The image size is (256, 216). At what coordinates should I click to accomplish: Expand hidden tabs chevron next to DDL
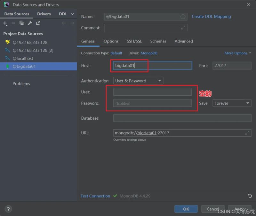tap(72, 14)
